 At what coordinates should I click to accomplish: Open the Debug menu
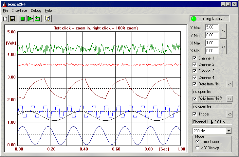point(36,10)
